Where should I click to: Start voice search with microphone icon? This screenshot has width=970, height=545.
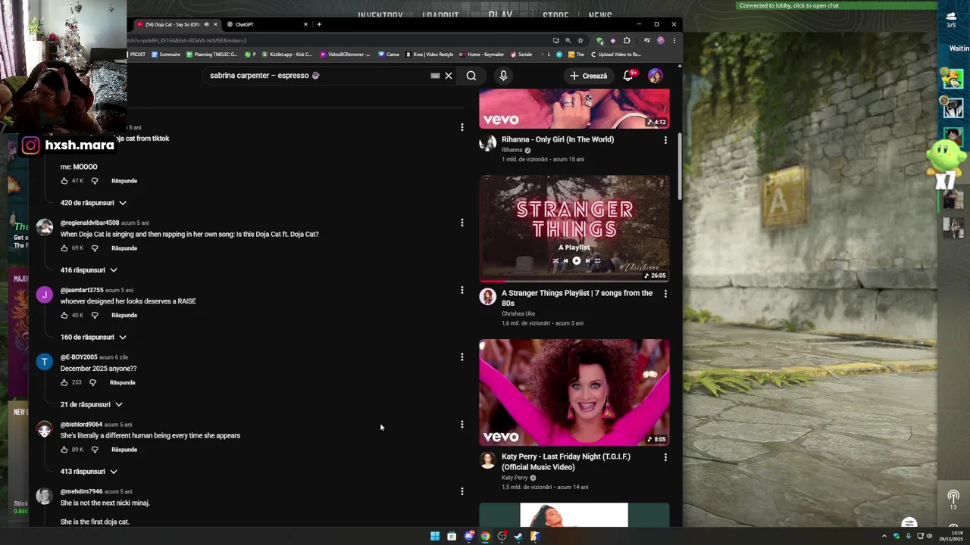coord(503,76)
